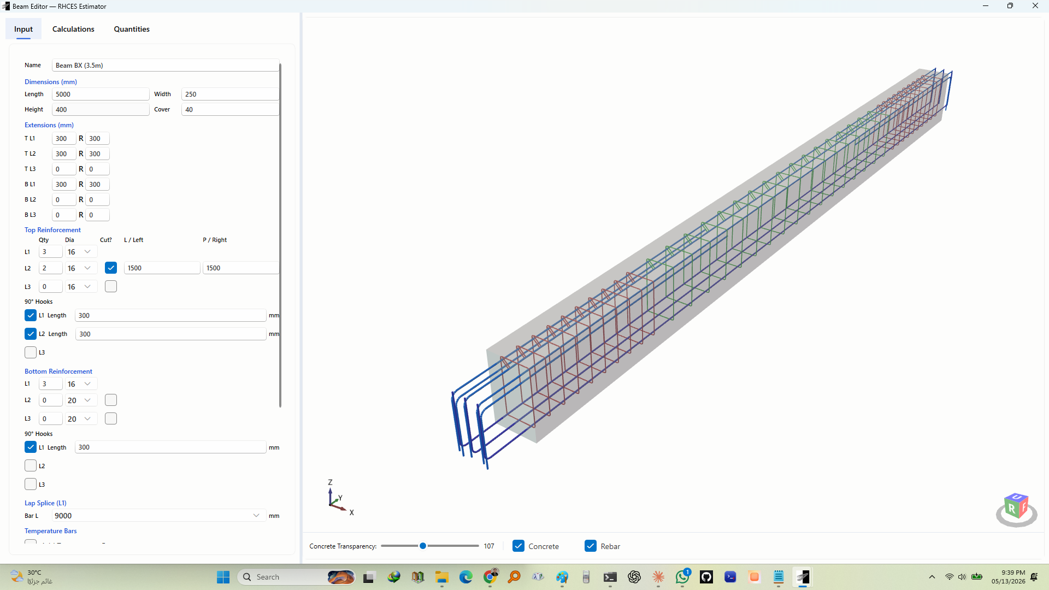1049x590 pixels.
Task: Open notification bell in system tray
Action: coord(1034,577)
